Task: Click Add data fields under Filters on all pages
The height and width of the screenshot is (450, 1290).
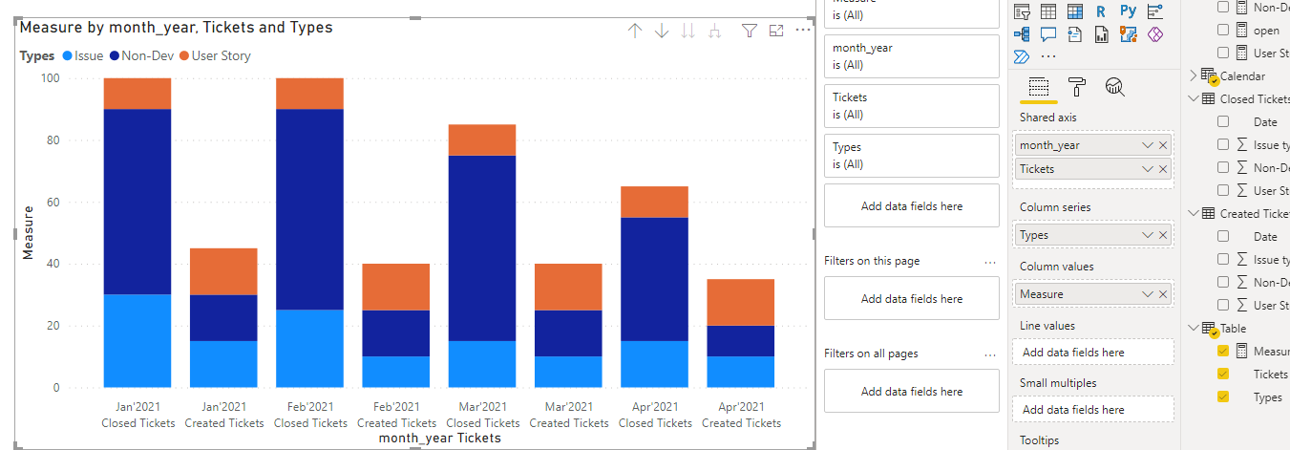Action: click(911, 391)
